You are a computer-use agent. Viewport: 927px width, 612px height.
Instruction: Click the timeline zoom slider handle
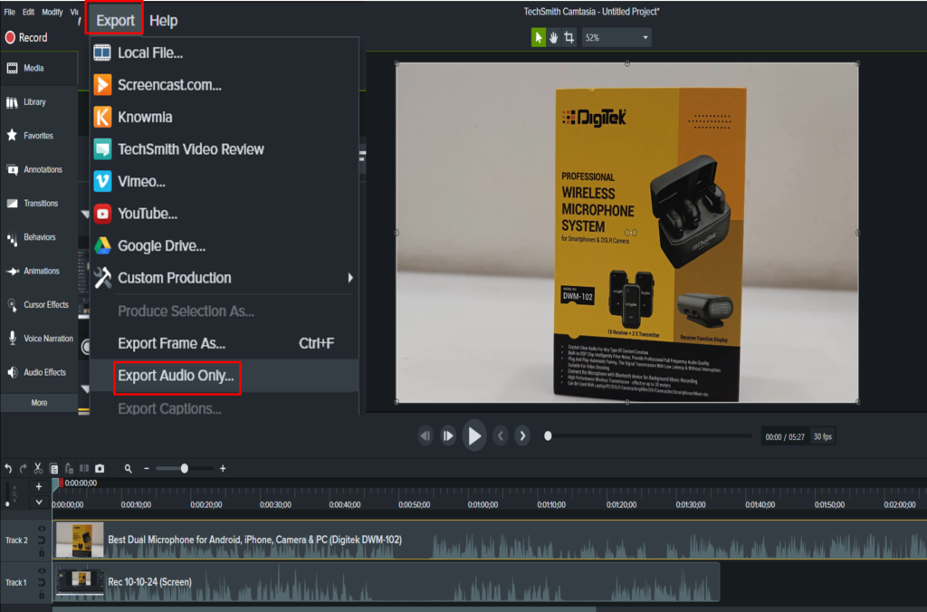coord(185,468)
